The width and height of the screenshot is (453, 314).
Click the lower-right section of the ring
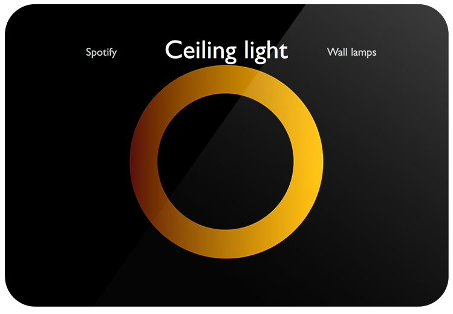click(x=284, y=220)
